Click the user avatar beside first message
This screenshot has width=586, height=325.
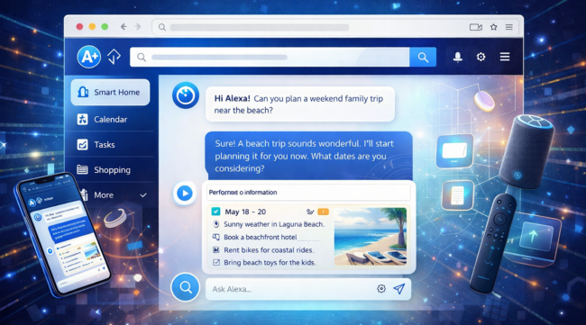click(x=186, y=95)
